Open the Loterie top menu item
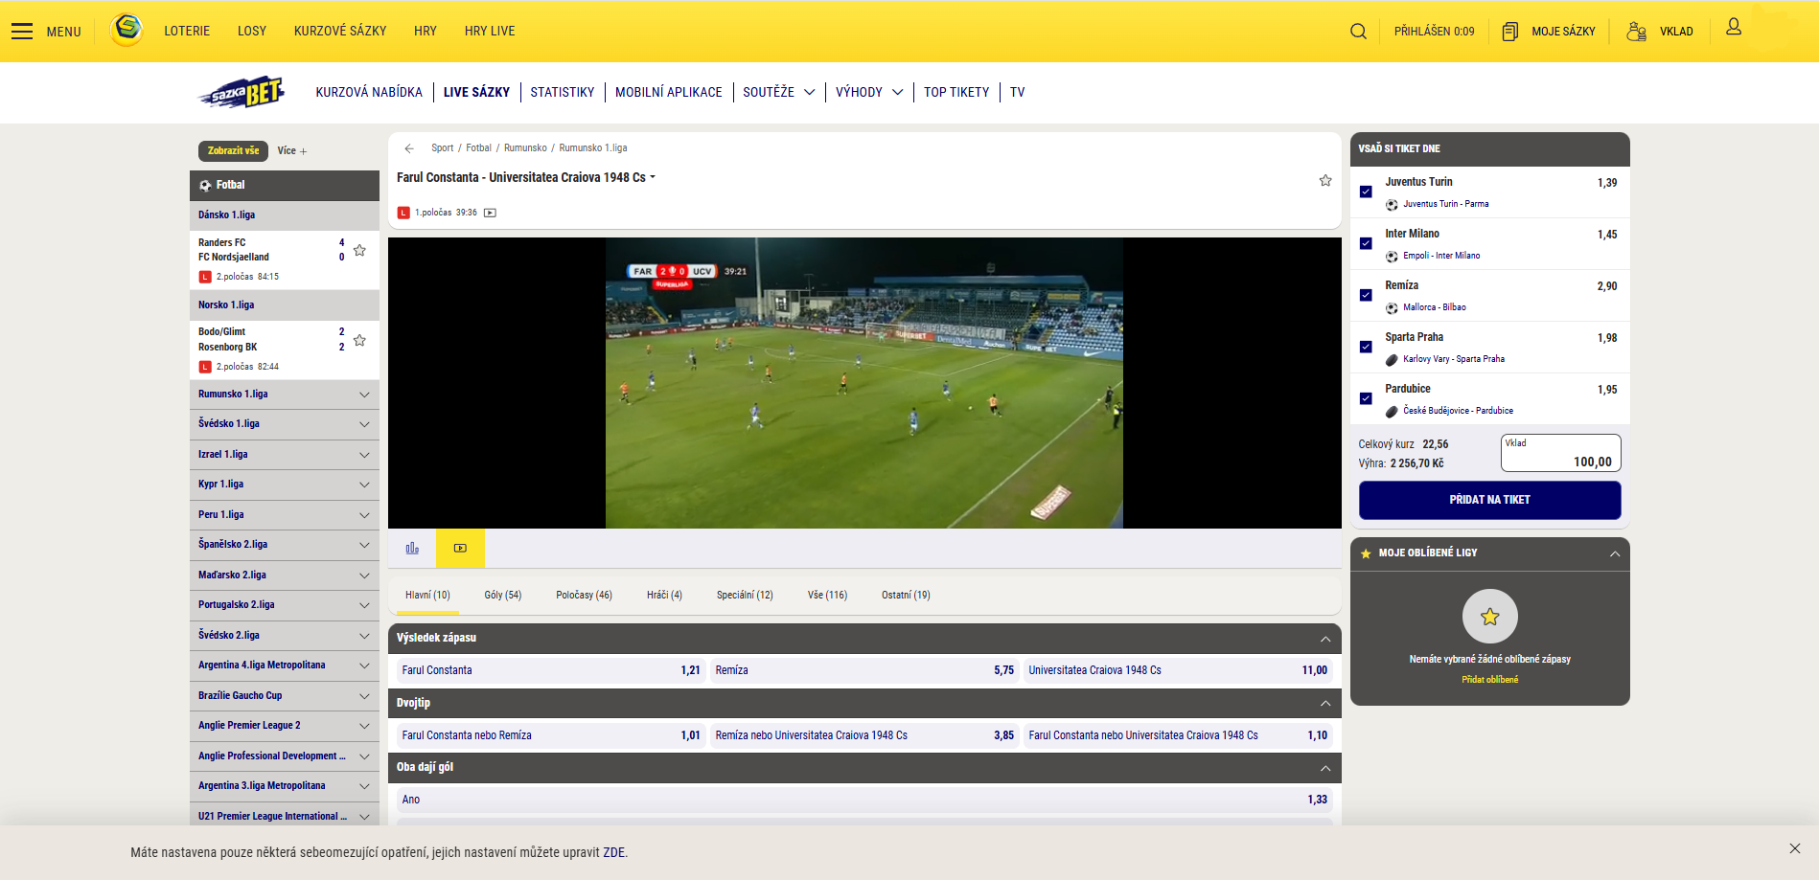 (x=187, y=31)
